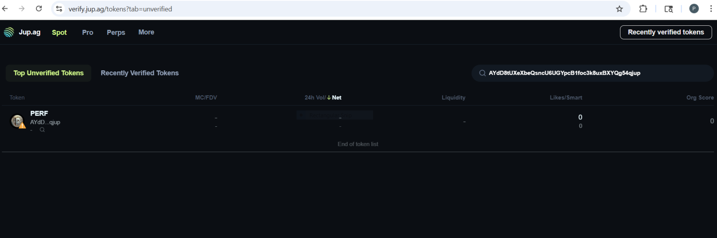Viewport: 717px width, 238px height.
Task: Click the PERF token avatar
Action: click(17, 121)
